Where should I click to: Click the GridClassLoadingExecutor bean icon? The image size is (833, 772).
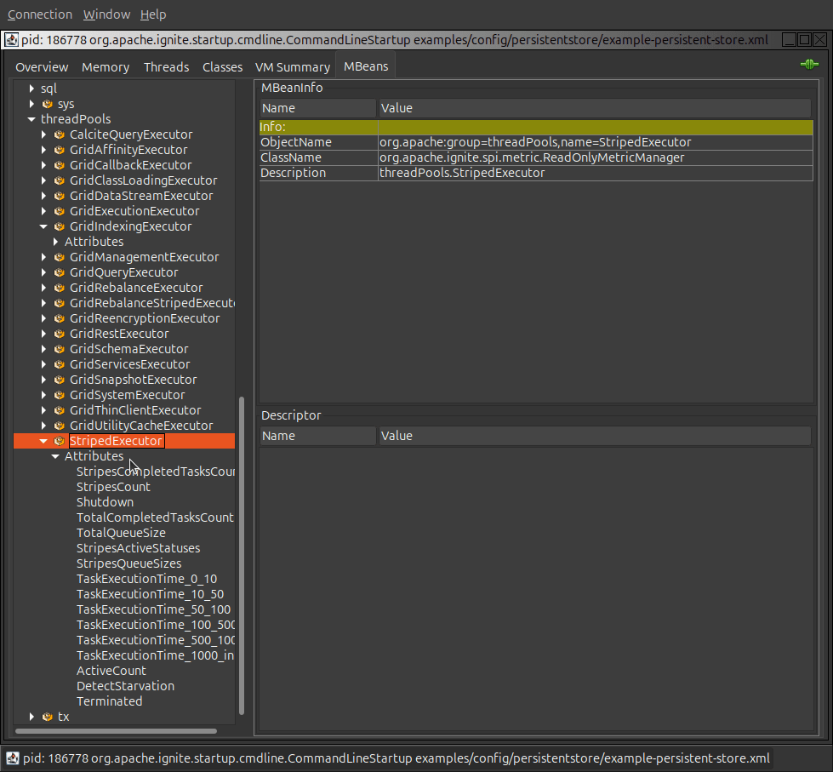[60, 180]
